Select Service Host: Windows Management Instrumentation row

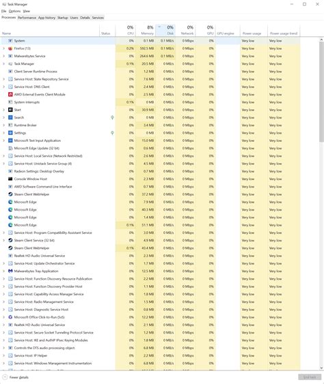150,363
